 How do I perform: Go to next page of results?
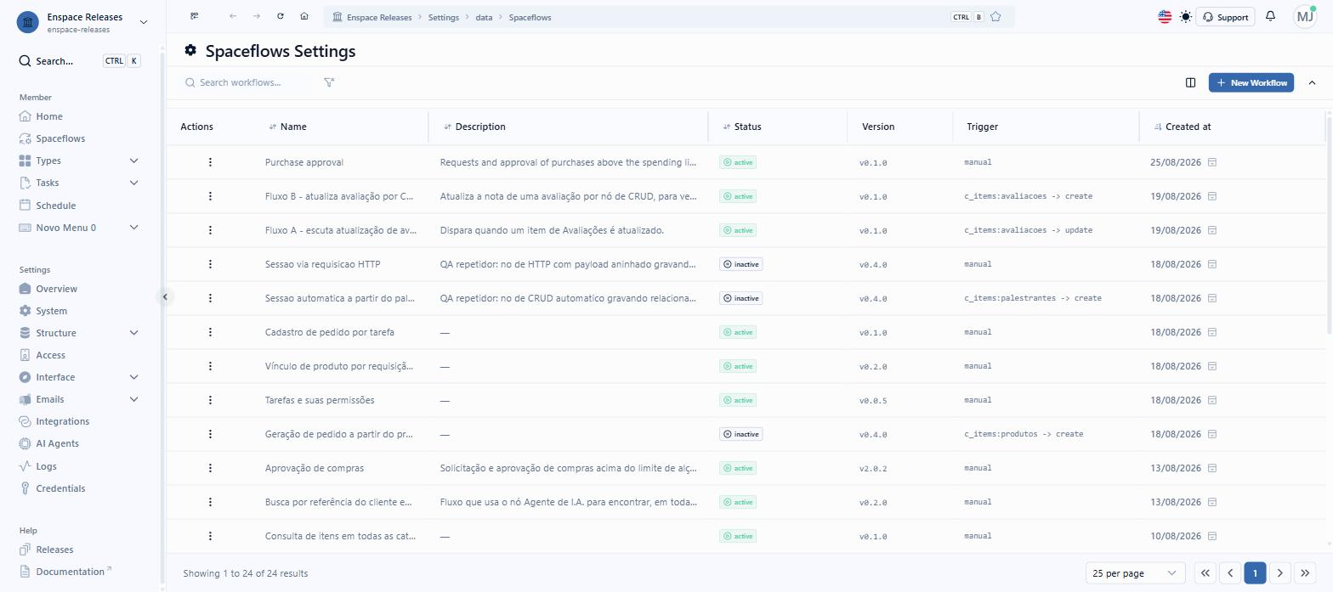pos(1279,573)
